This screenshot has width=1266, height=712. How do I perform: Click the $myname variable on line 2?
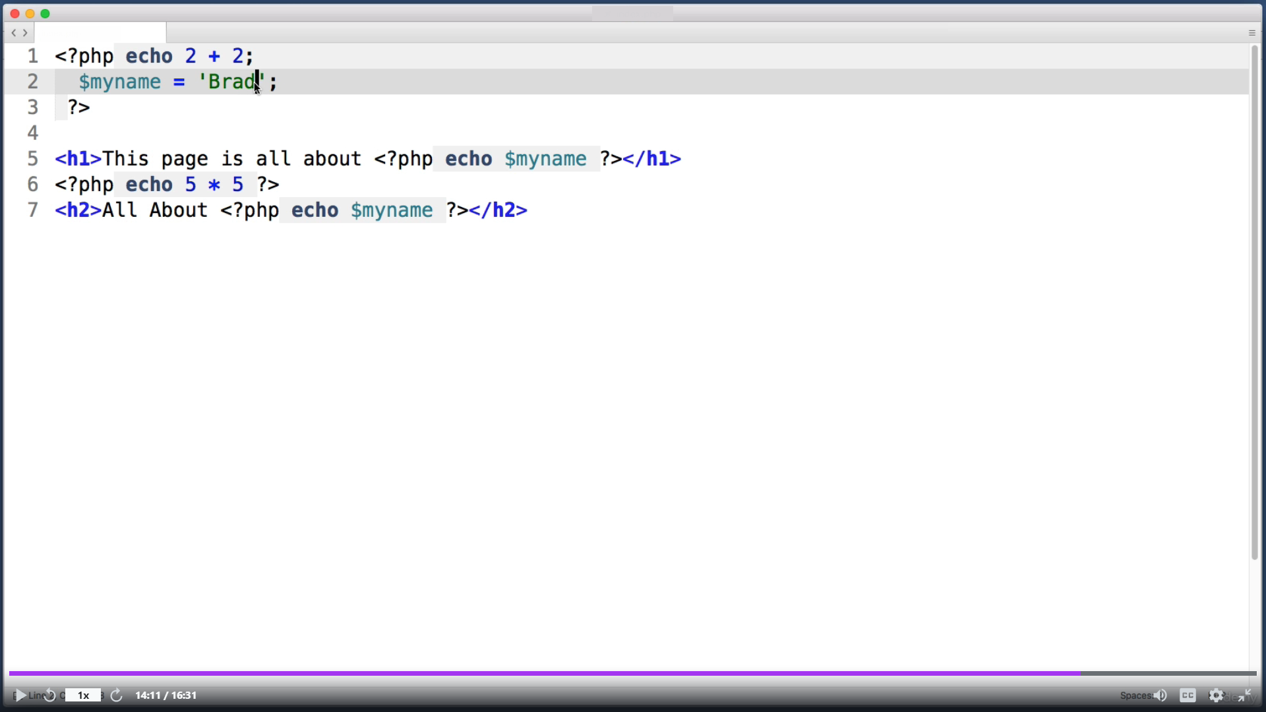[x=119, y=82]
